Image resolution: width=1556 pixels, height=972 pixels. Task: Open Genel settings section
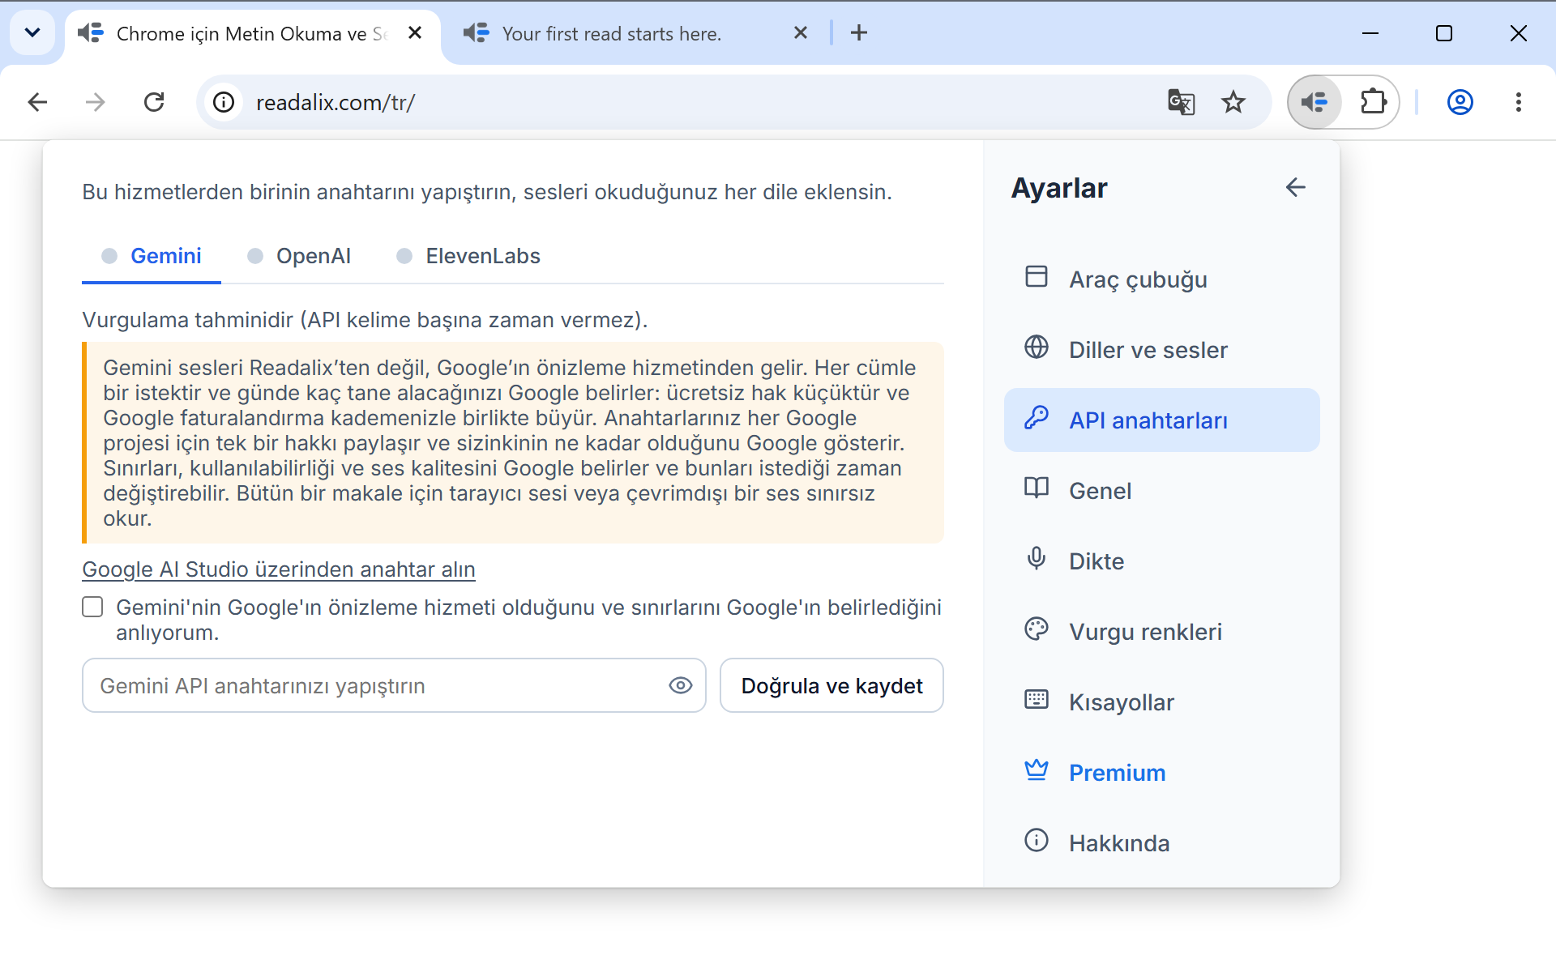point(1161,491)
